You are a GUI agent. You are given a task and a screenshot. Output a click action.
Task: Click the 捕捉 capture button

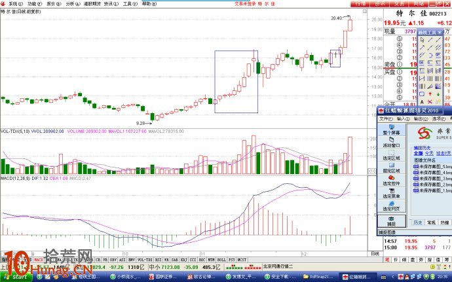coord(392,221)
